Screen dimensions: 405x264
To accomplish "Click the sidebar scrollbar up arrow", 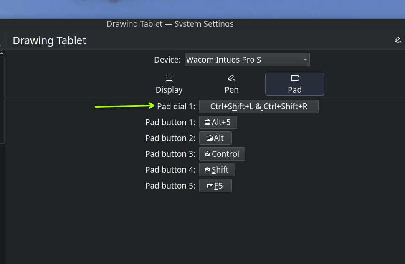I will pos(2,53).
